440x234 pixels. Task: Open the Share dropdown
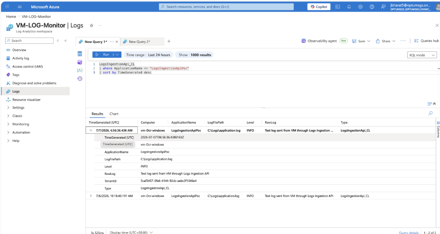(385, 41)
